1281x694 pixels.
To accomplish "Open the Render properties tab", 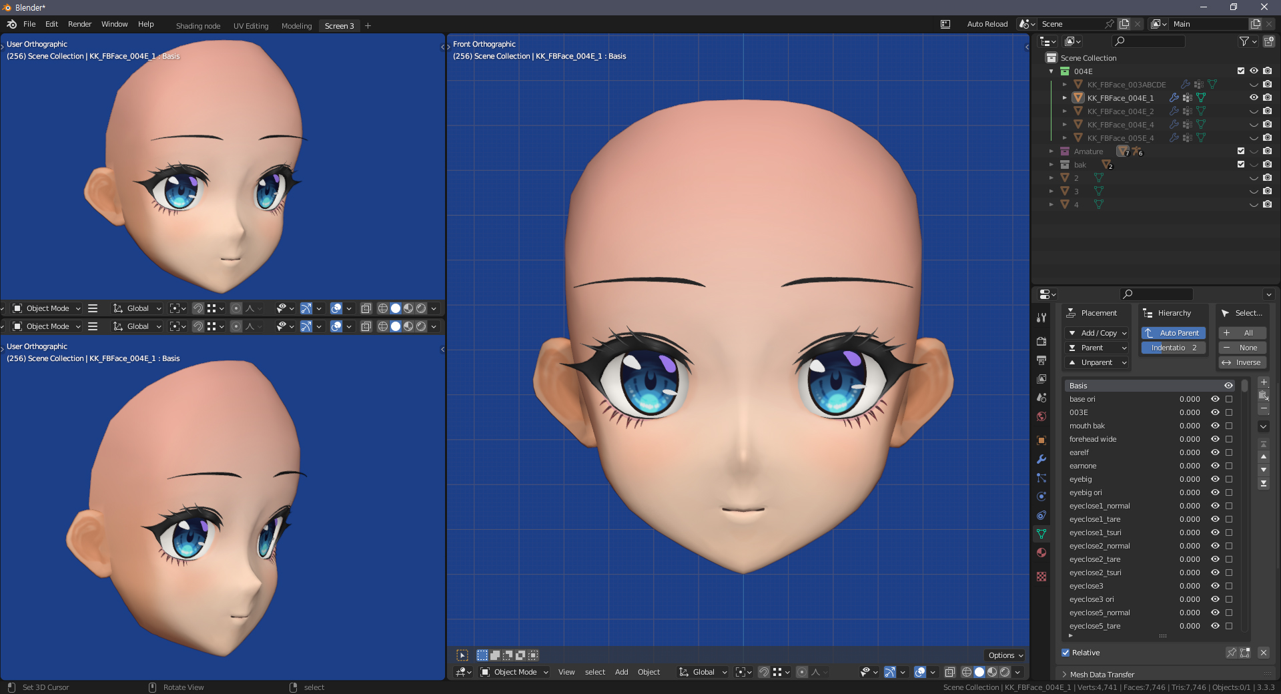I will coord(1041,341).
